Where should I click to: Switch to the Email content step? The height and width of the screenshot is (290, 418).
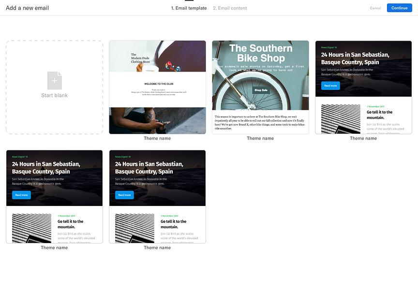click(230, 8)
